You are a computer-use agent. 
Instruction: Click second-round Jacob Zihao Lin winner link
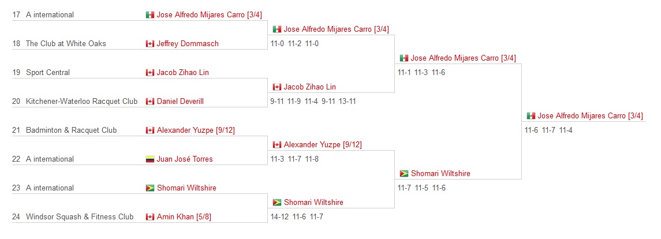point(310,87)
